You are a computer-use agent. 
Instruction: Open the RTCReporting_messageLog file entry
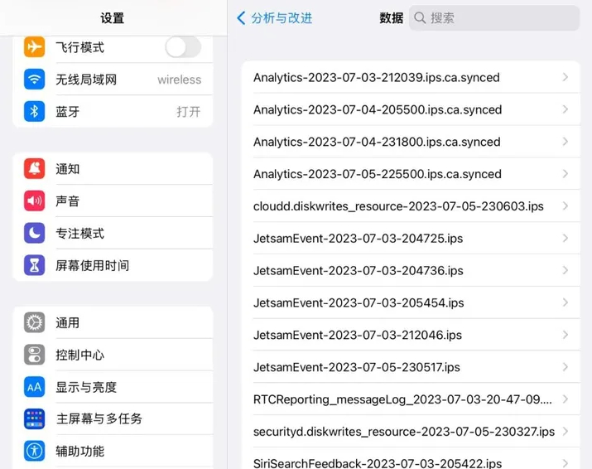click(x=402, y=399)
